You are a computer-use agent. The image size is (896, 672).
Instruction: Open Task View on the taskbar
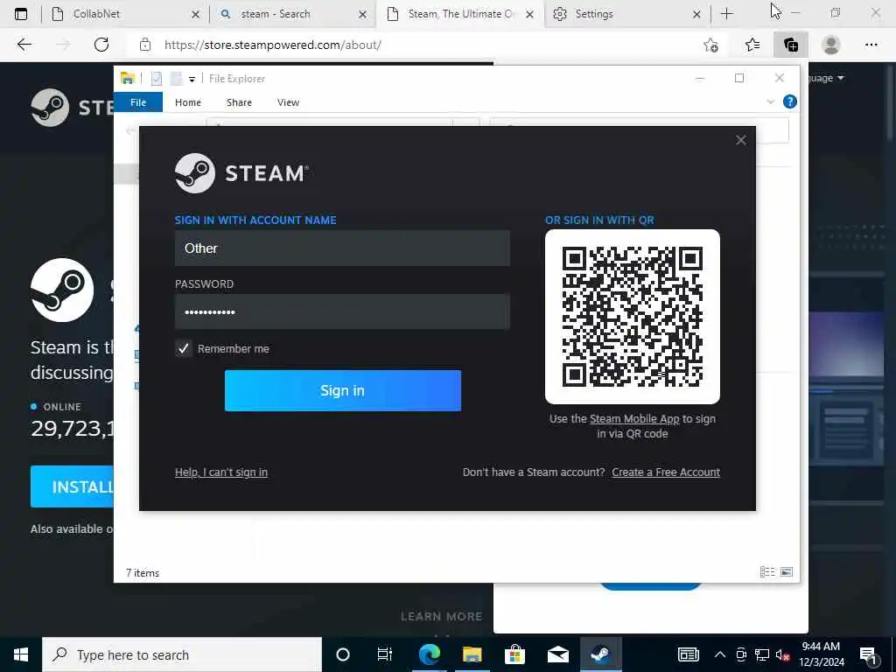coord(385,654)
